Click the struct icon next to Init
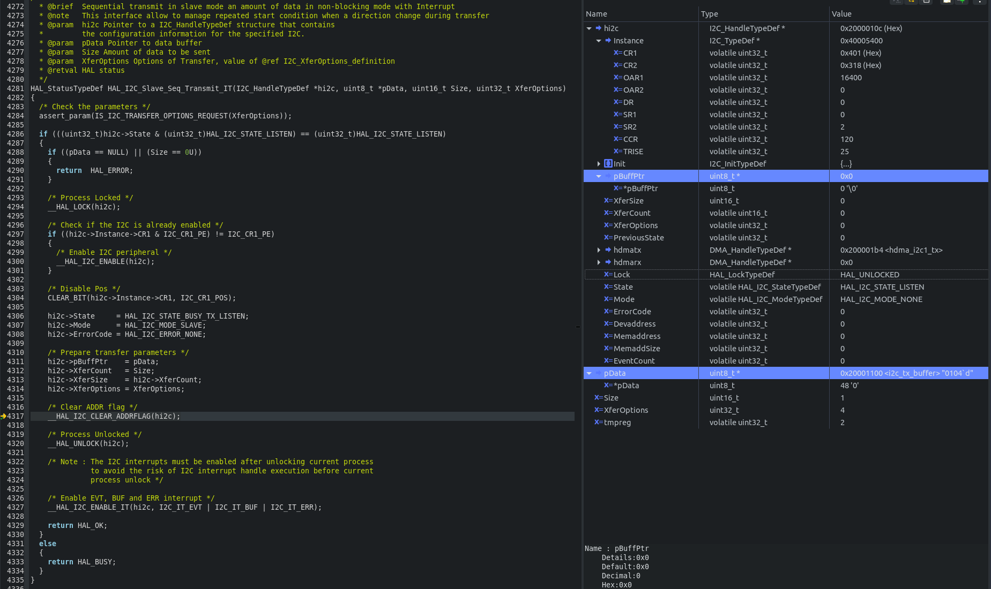The height and width of the screenshot is (589, 991). [x=608, y=164]
